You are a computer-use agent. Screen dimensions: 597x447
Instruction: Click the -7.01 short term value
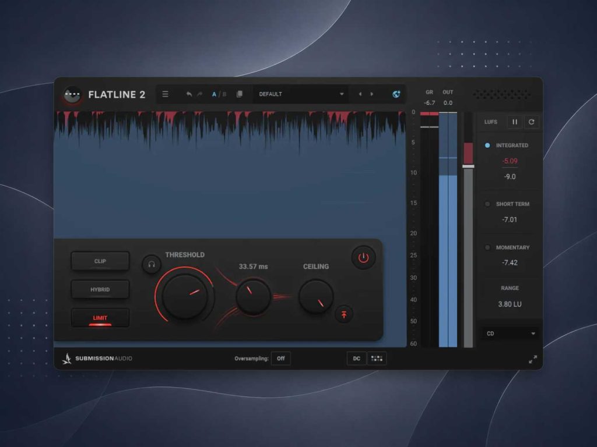pos(510,219)
